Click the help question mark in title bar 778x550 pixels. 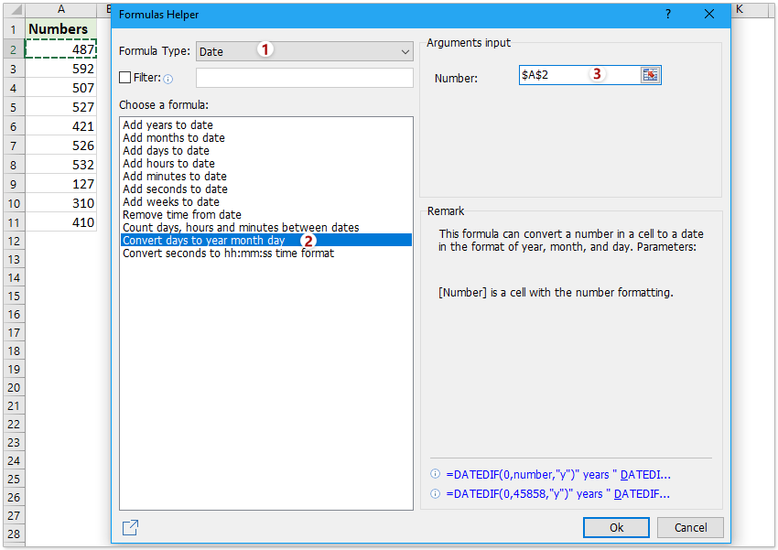point(667,15)
